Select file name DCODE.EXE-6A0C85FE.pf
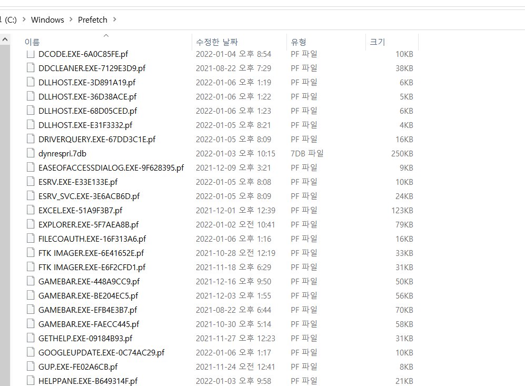 point(83,54)
